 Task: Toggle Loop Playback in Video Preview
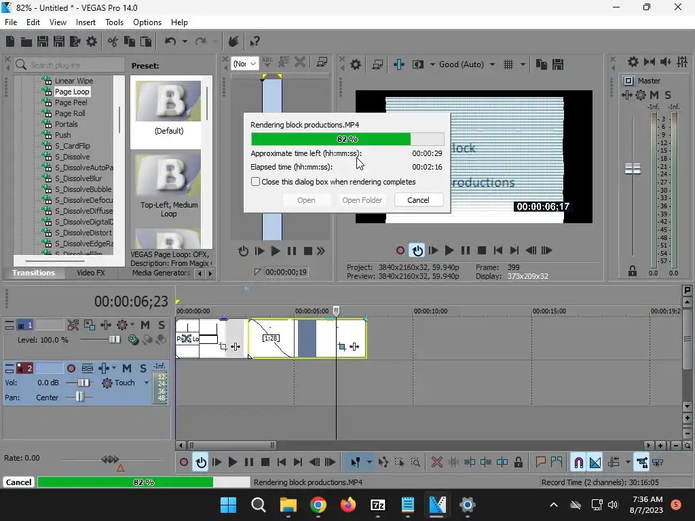click(417, 251)
